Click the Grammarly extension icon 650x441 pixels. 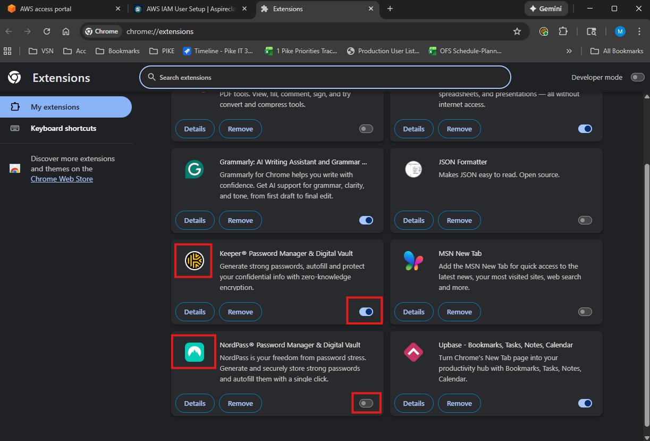point(194,169)
